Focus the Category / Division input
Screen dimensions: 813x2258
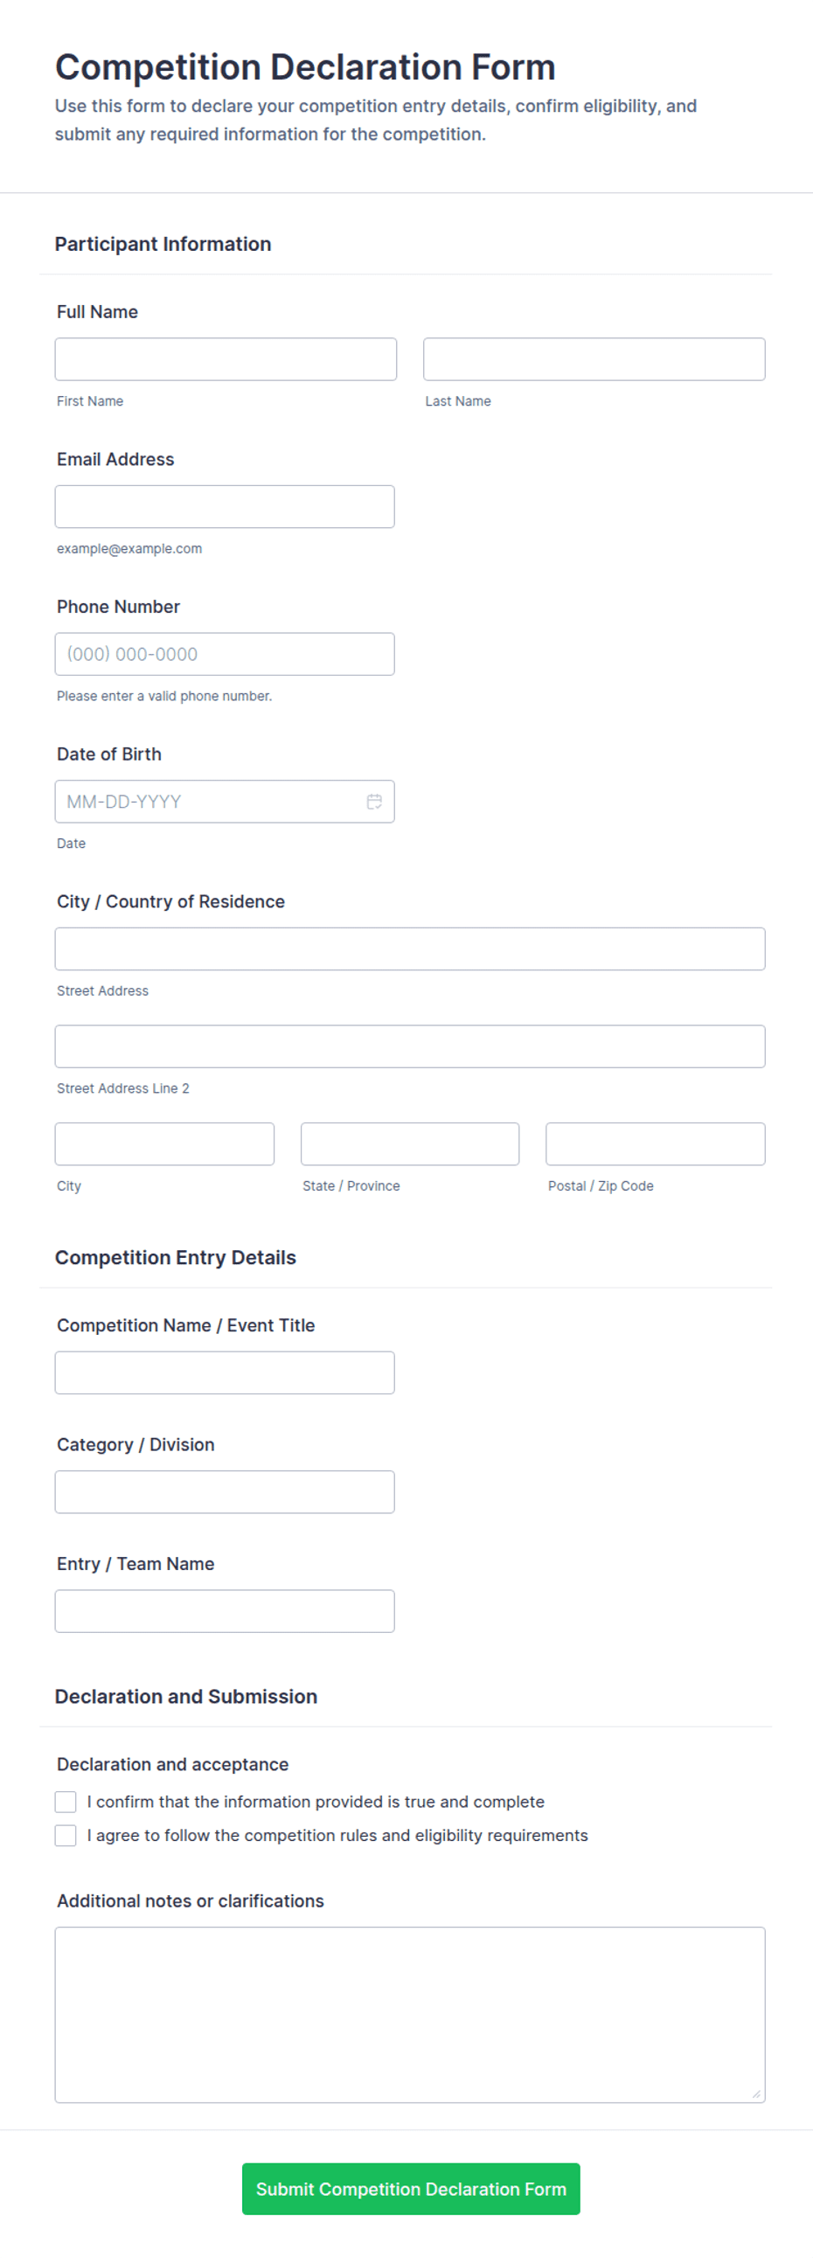click(x=225, y=1491)
